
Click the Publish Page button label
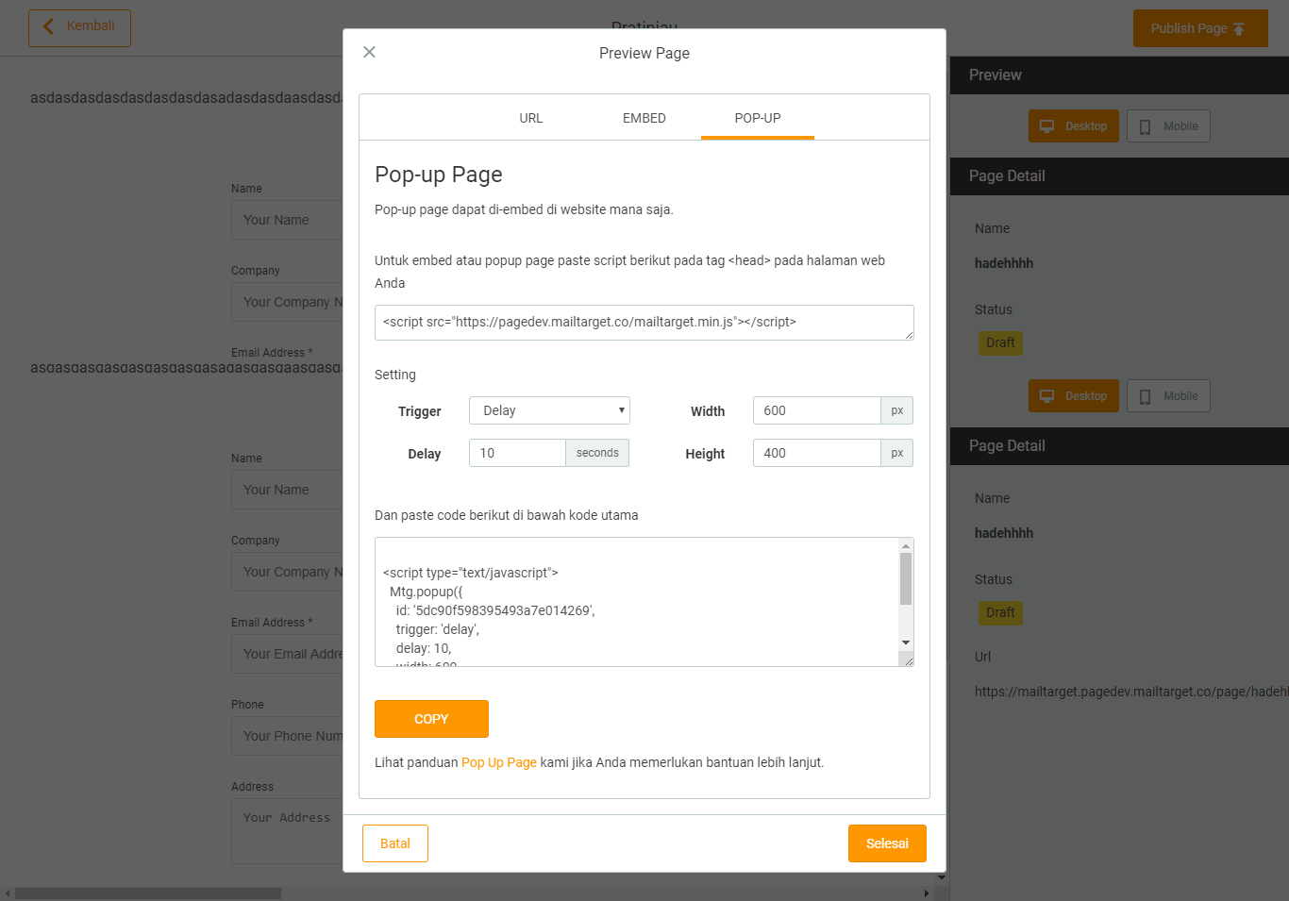[1189, 28]
